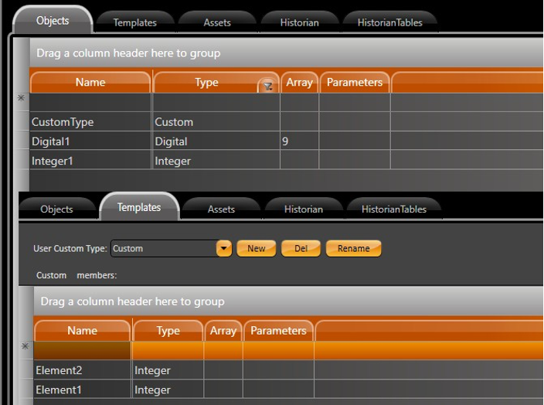Open the User Custom Type dropdown arrow

pyautogui.click(x=224, y=249)
